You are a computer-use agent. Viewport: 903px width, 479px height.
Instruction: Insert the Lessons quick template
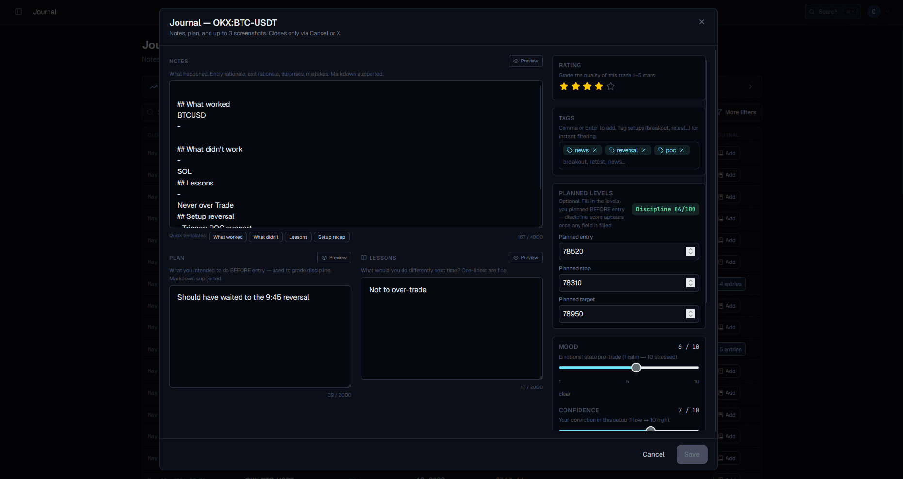(x=298, y=237)
